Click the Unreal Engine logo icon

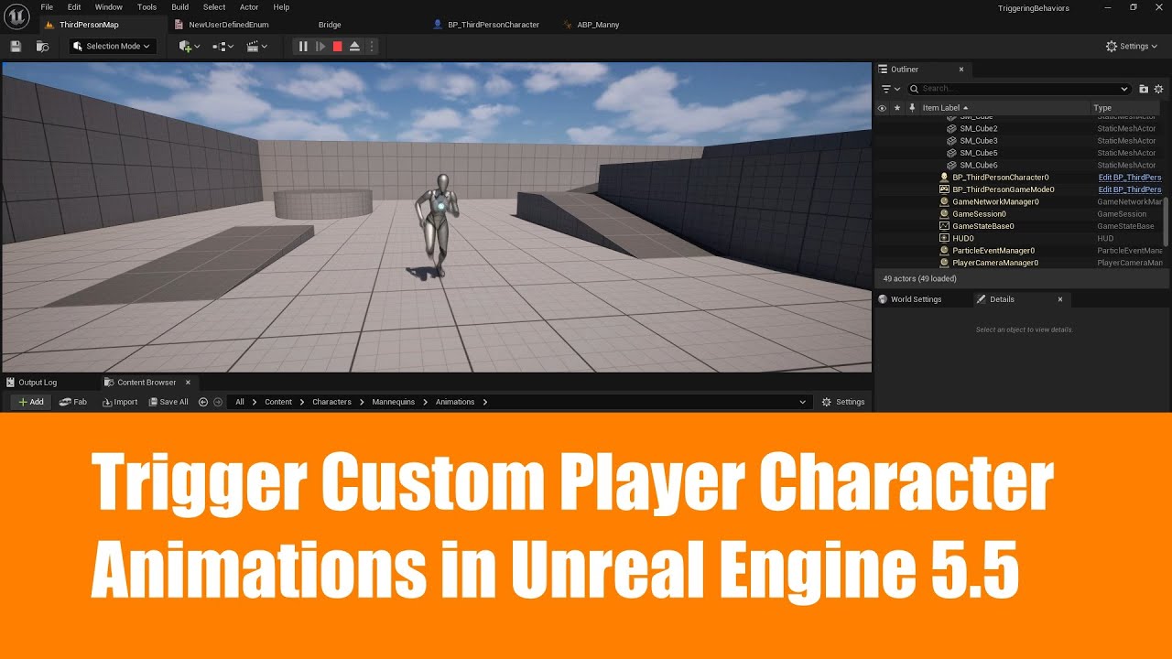pos(17,16)
